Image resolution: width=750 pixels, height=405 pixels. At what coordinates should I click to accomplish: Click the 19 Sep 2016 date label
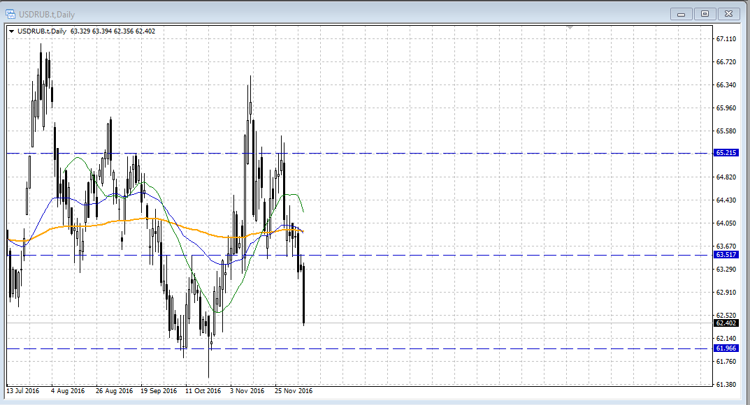pyautogui.click(x=159, y=390)
